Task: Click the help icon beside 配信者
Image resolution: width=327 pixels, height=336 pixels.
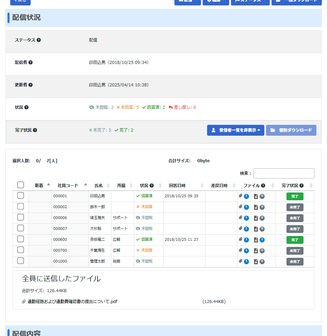Action: click(x=31, y=63)
